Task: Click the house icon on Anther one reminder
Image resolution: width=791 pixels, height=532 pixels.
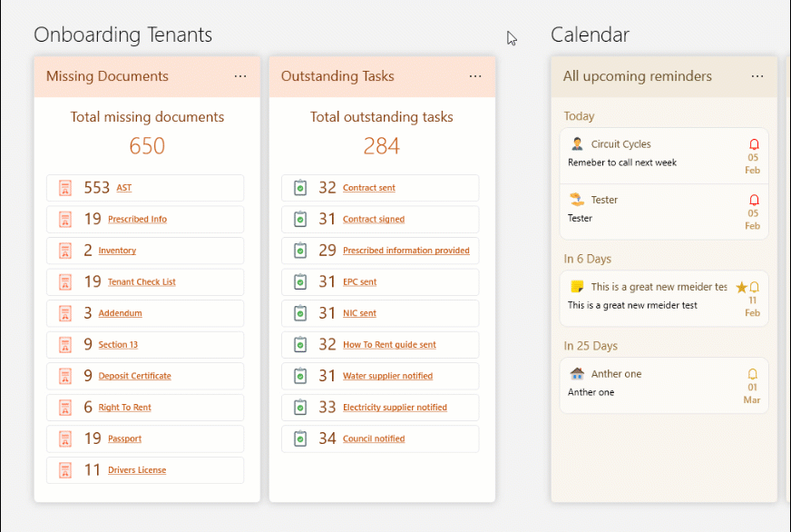Action: tap(577, 373)
